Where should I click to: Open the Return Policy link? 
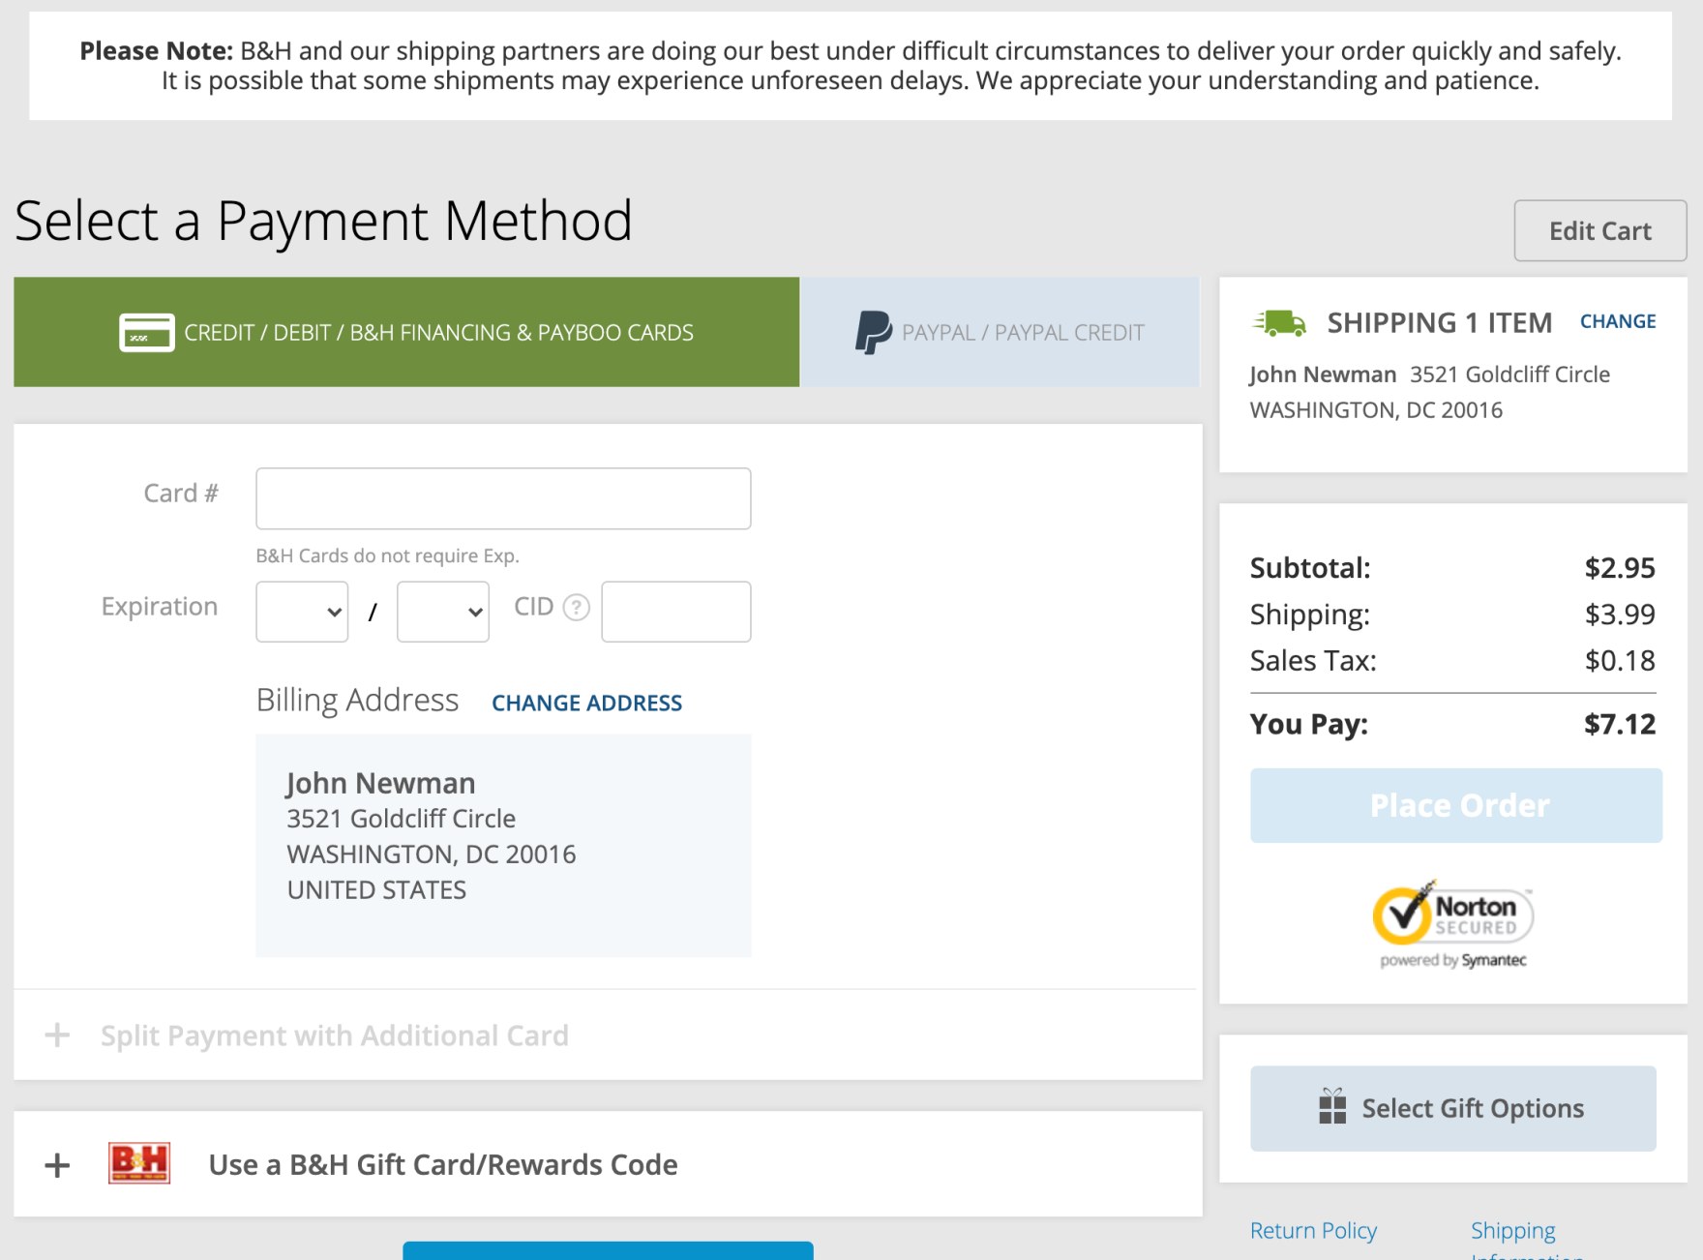click(1313, 1230)
